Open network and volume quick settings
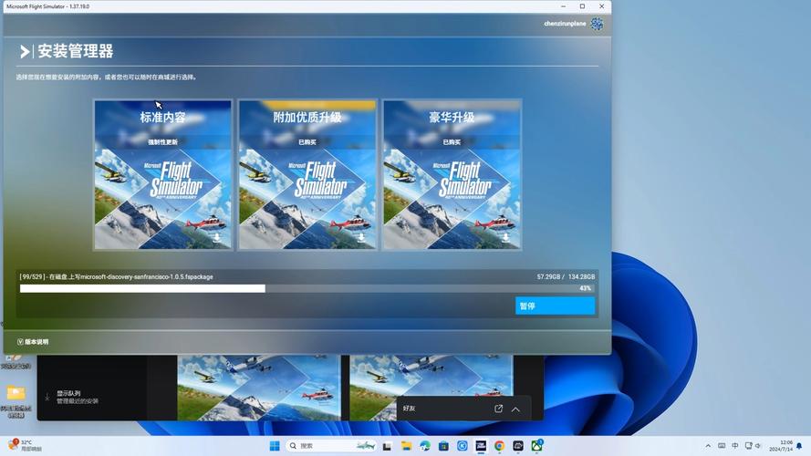The height and width of the screenshot is (456, 811). click(x=754, y=446)
